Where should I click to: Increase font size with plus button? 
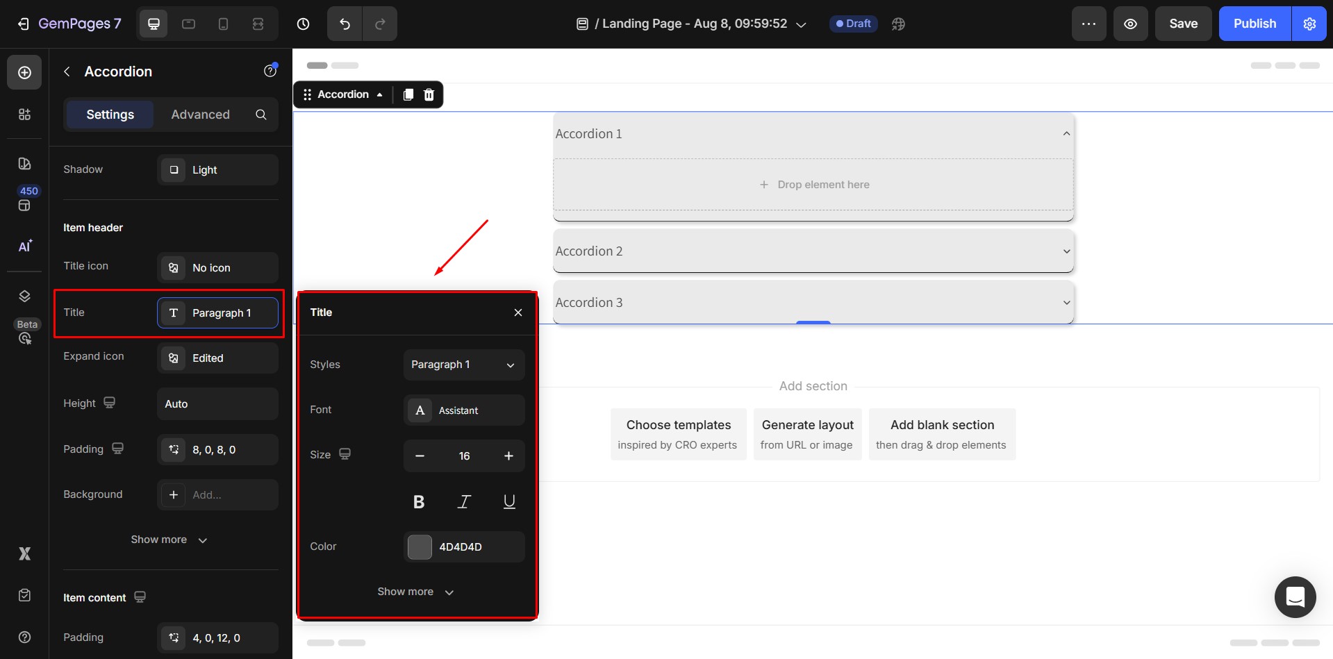click(x=508, y=456)
